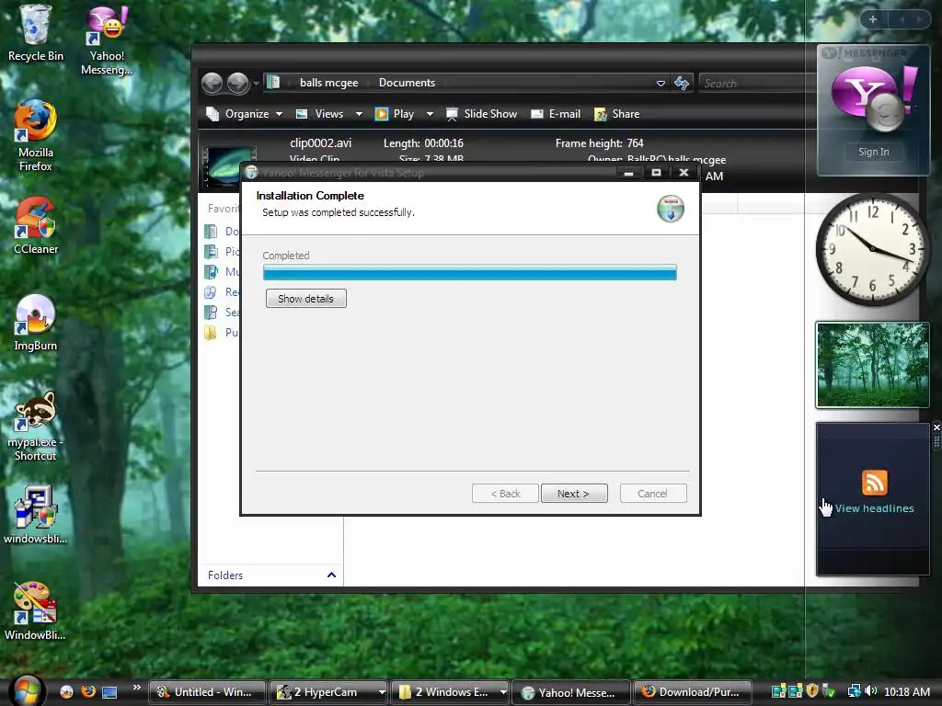Click the volume speaker tray icon
This screenshot has height=706, width=942.
[870, 691]
